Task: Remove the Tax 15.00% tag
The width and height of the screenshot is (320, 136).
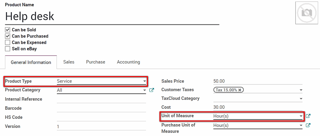Action: [240, 90]
